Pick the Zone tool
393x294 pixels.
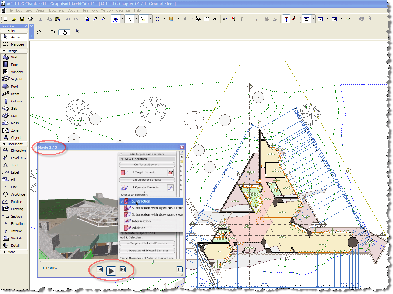(14, 130)
